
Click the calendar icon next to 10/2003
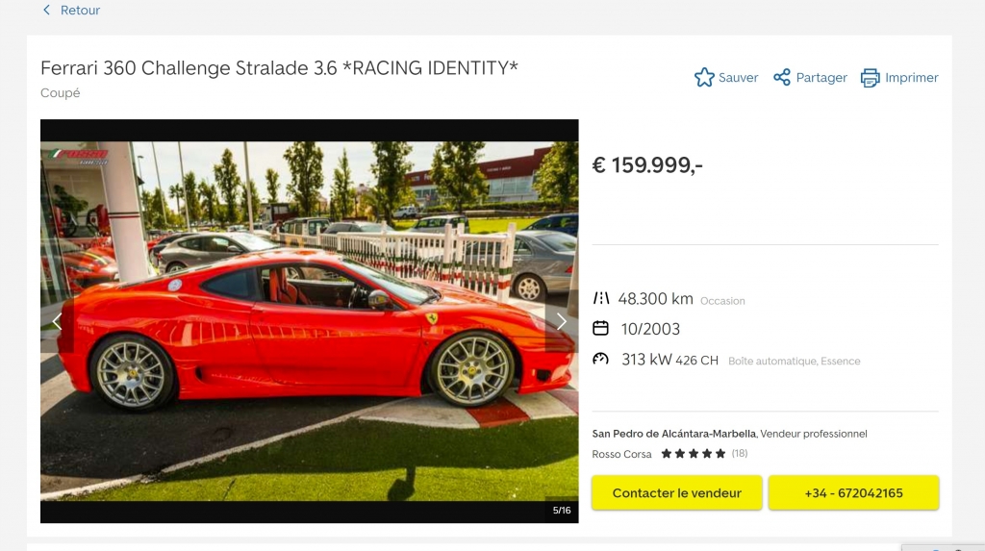[x=600, y=328]
